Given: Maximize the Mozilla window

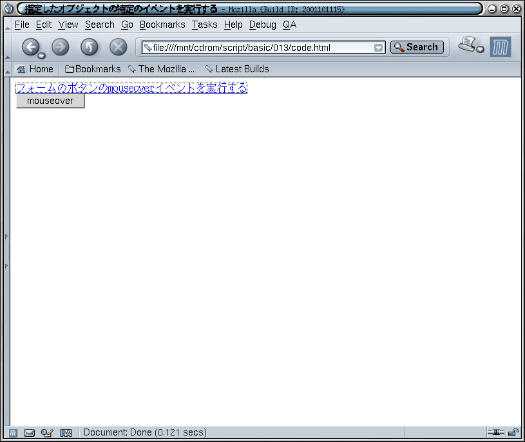Looking at the screenshot, I should [x=504, y=9].
